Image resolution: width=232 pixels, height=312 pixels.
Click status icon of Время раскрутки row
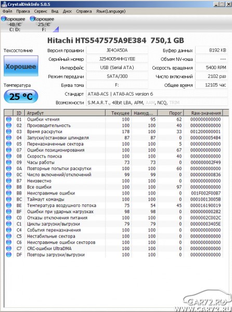pos(8,132)
